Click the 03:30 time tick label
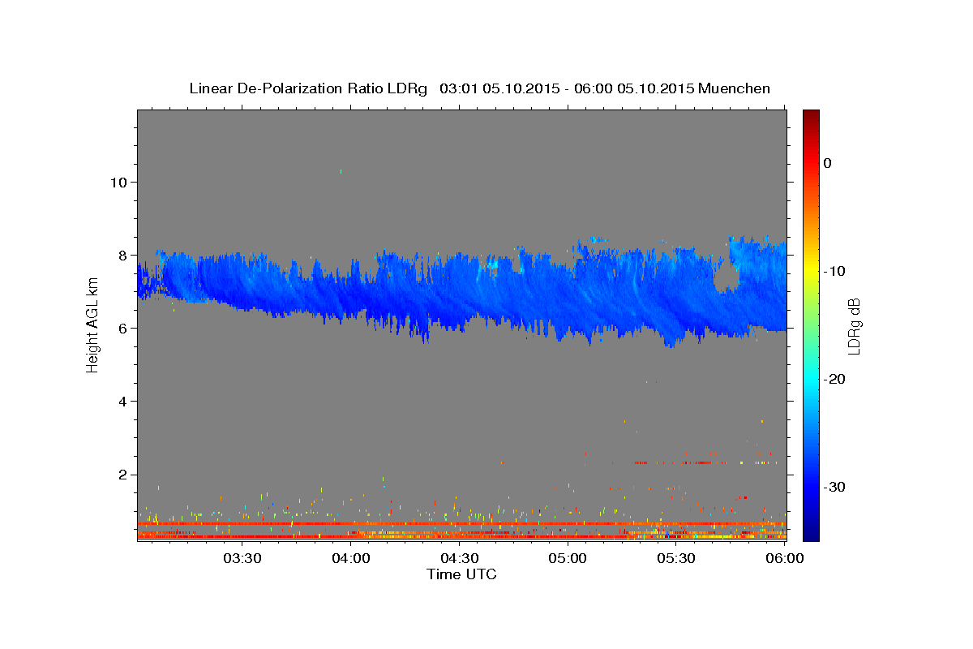Viewport: 973px width, 649px height. pyautogui.click(x=242, y=558)
